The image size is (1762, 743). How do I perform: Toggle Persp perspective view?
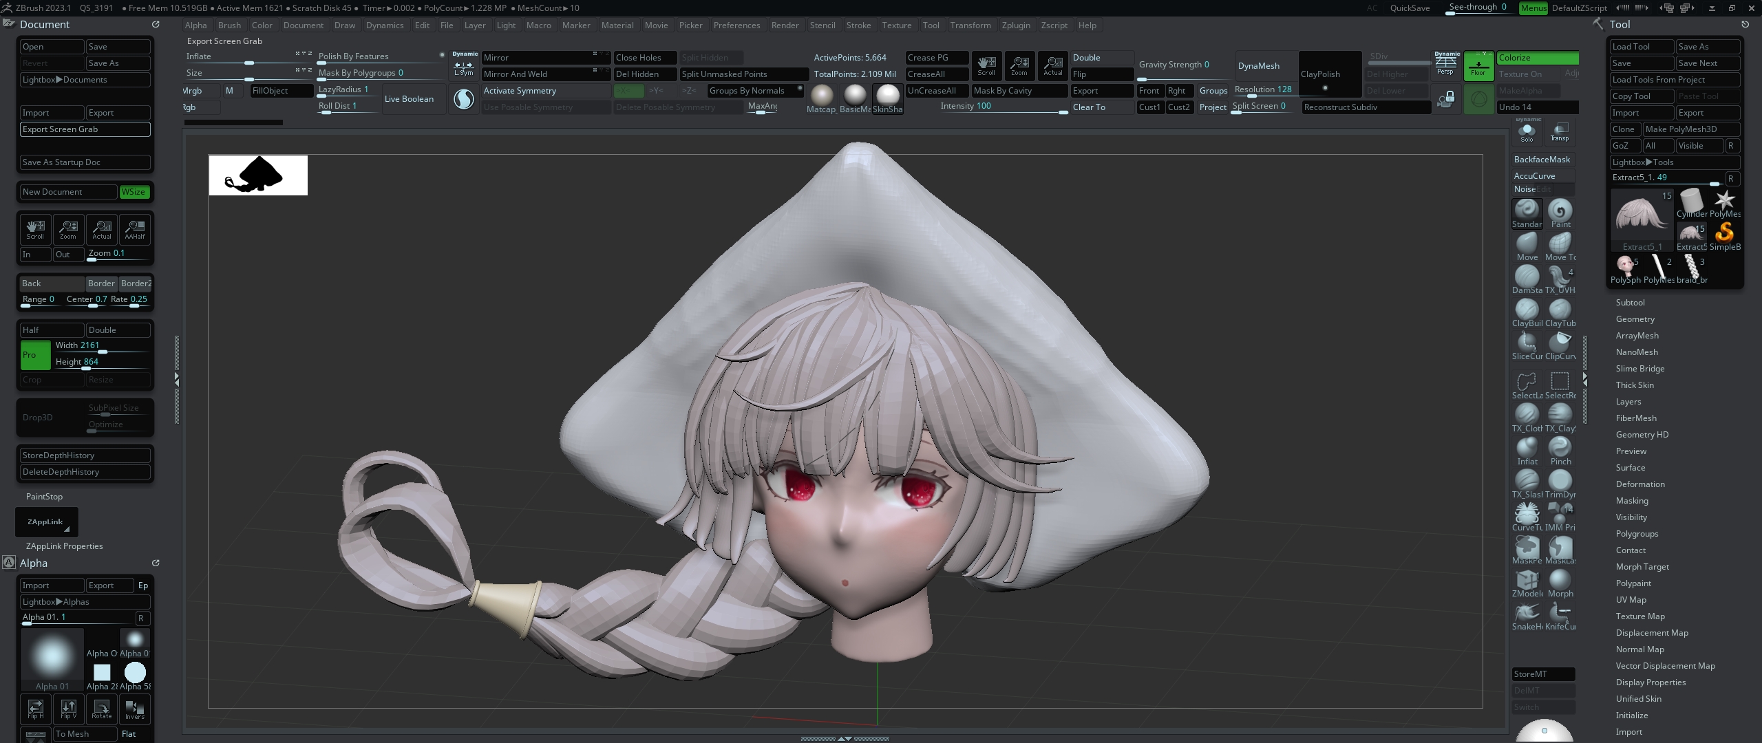point(1445,66)
